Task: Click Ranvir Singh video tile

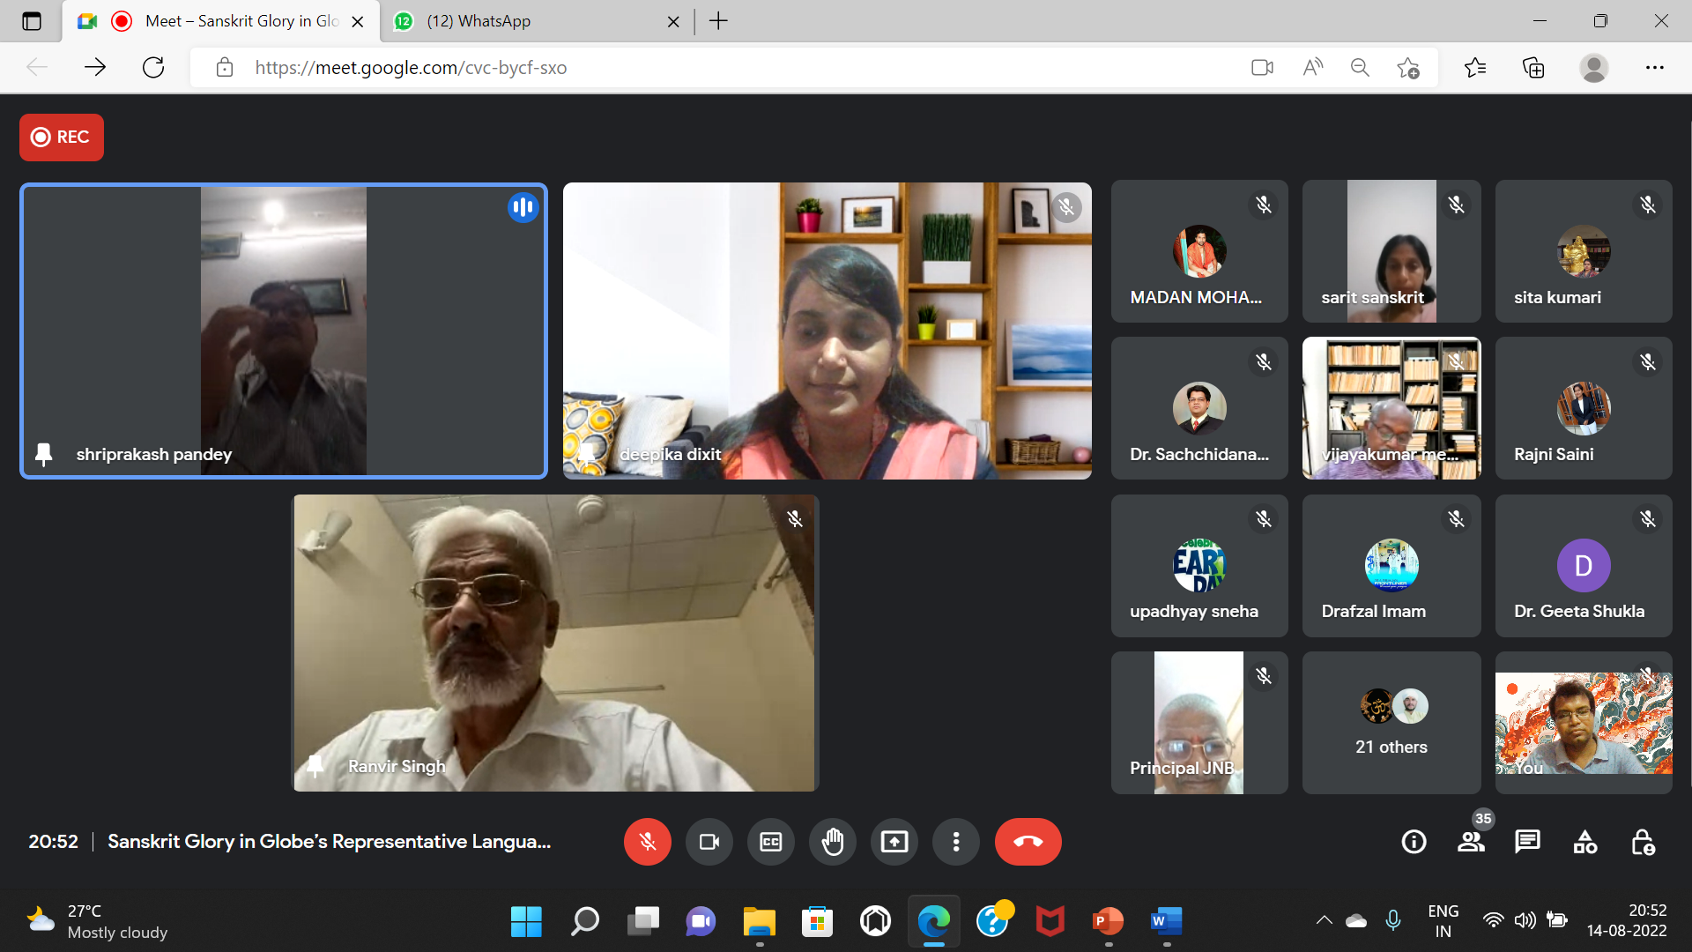Action: [555, 643]
